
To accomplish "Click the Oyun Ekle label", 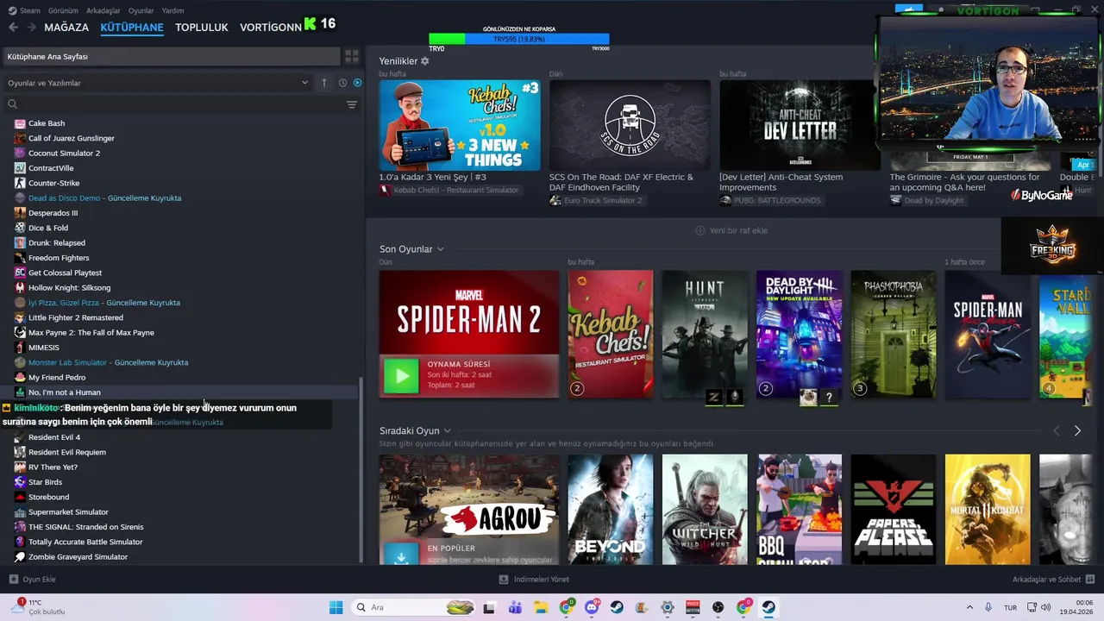I will (x=40, y=580).
